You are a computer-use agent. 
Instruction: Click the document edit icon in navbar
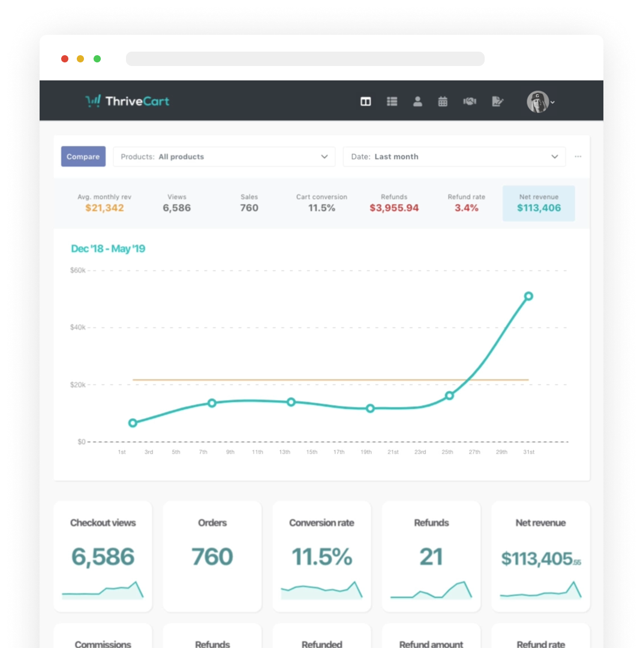497,101
